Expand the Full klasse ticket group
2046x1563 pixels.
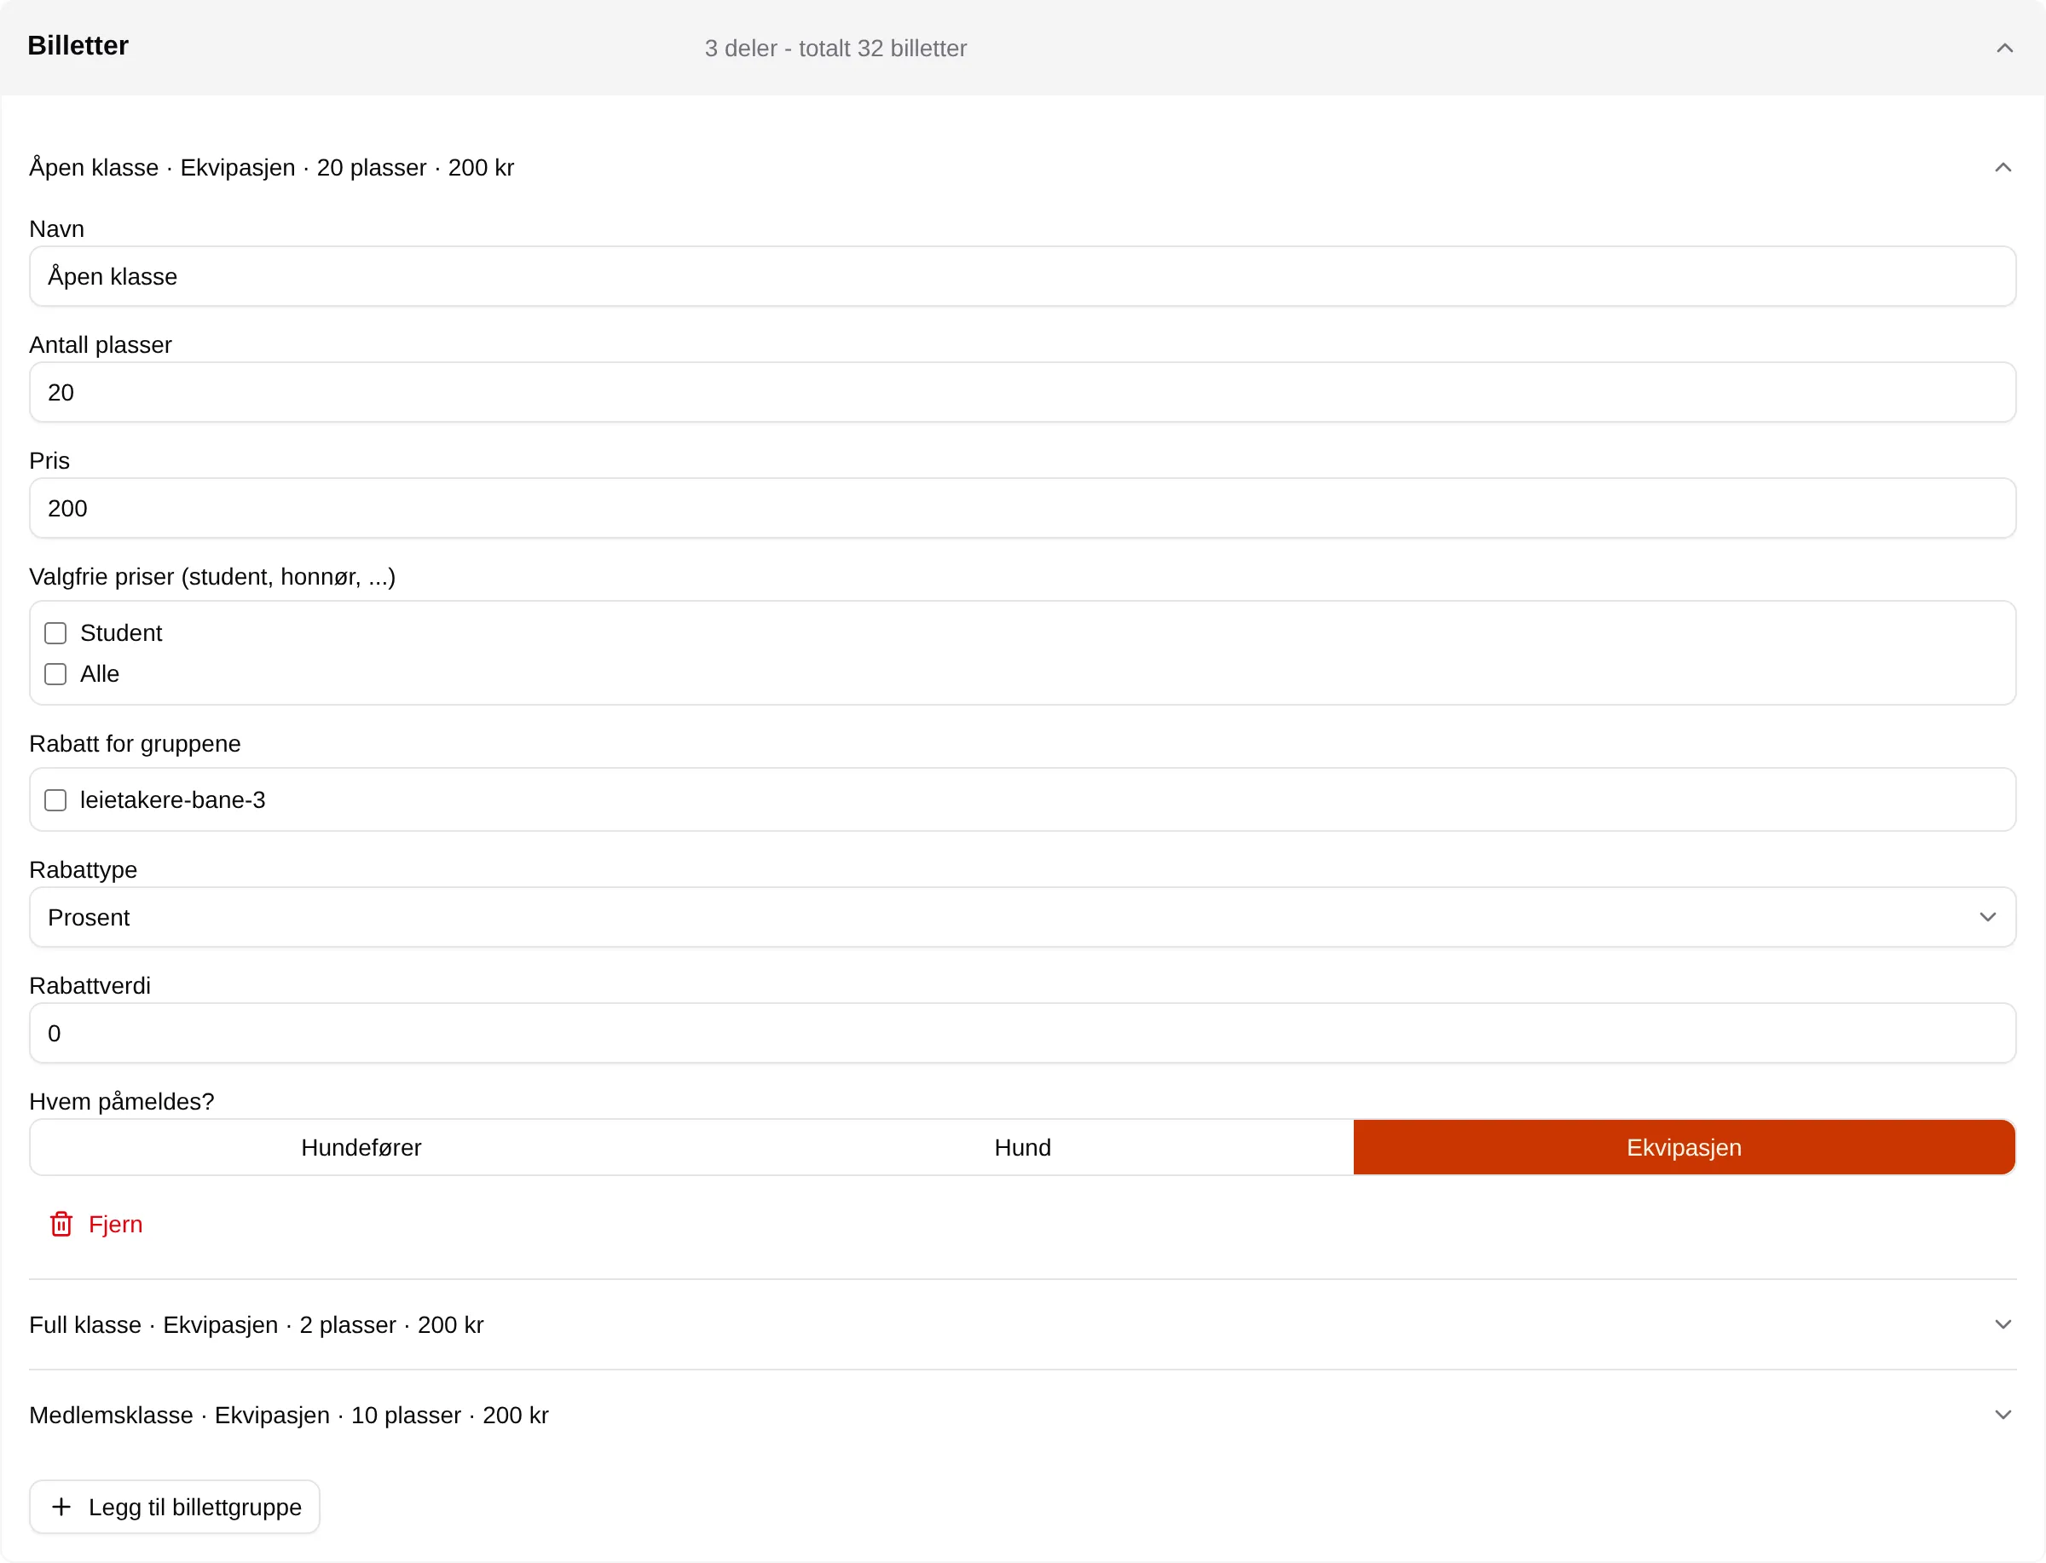(2003, 1324)
